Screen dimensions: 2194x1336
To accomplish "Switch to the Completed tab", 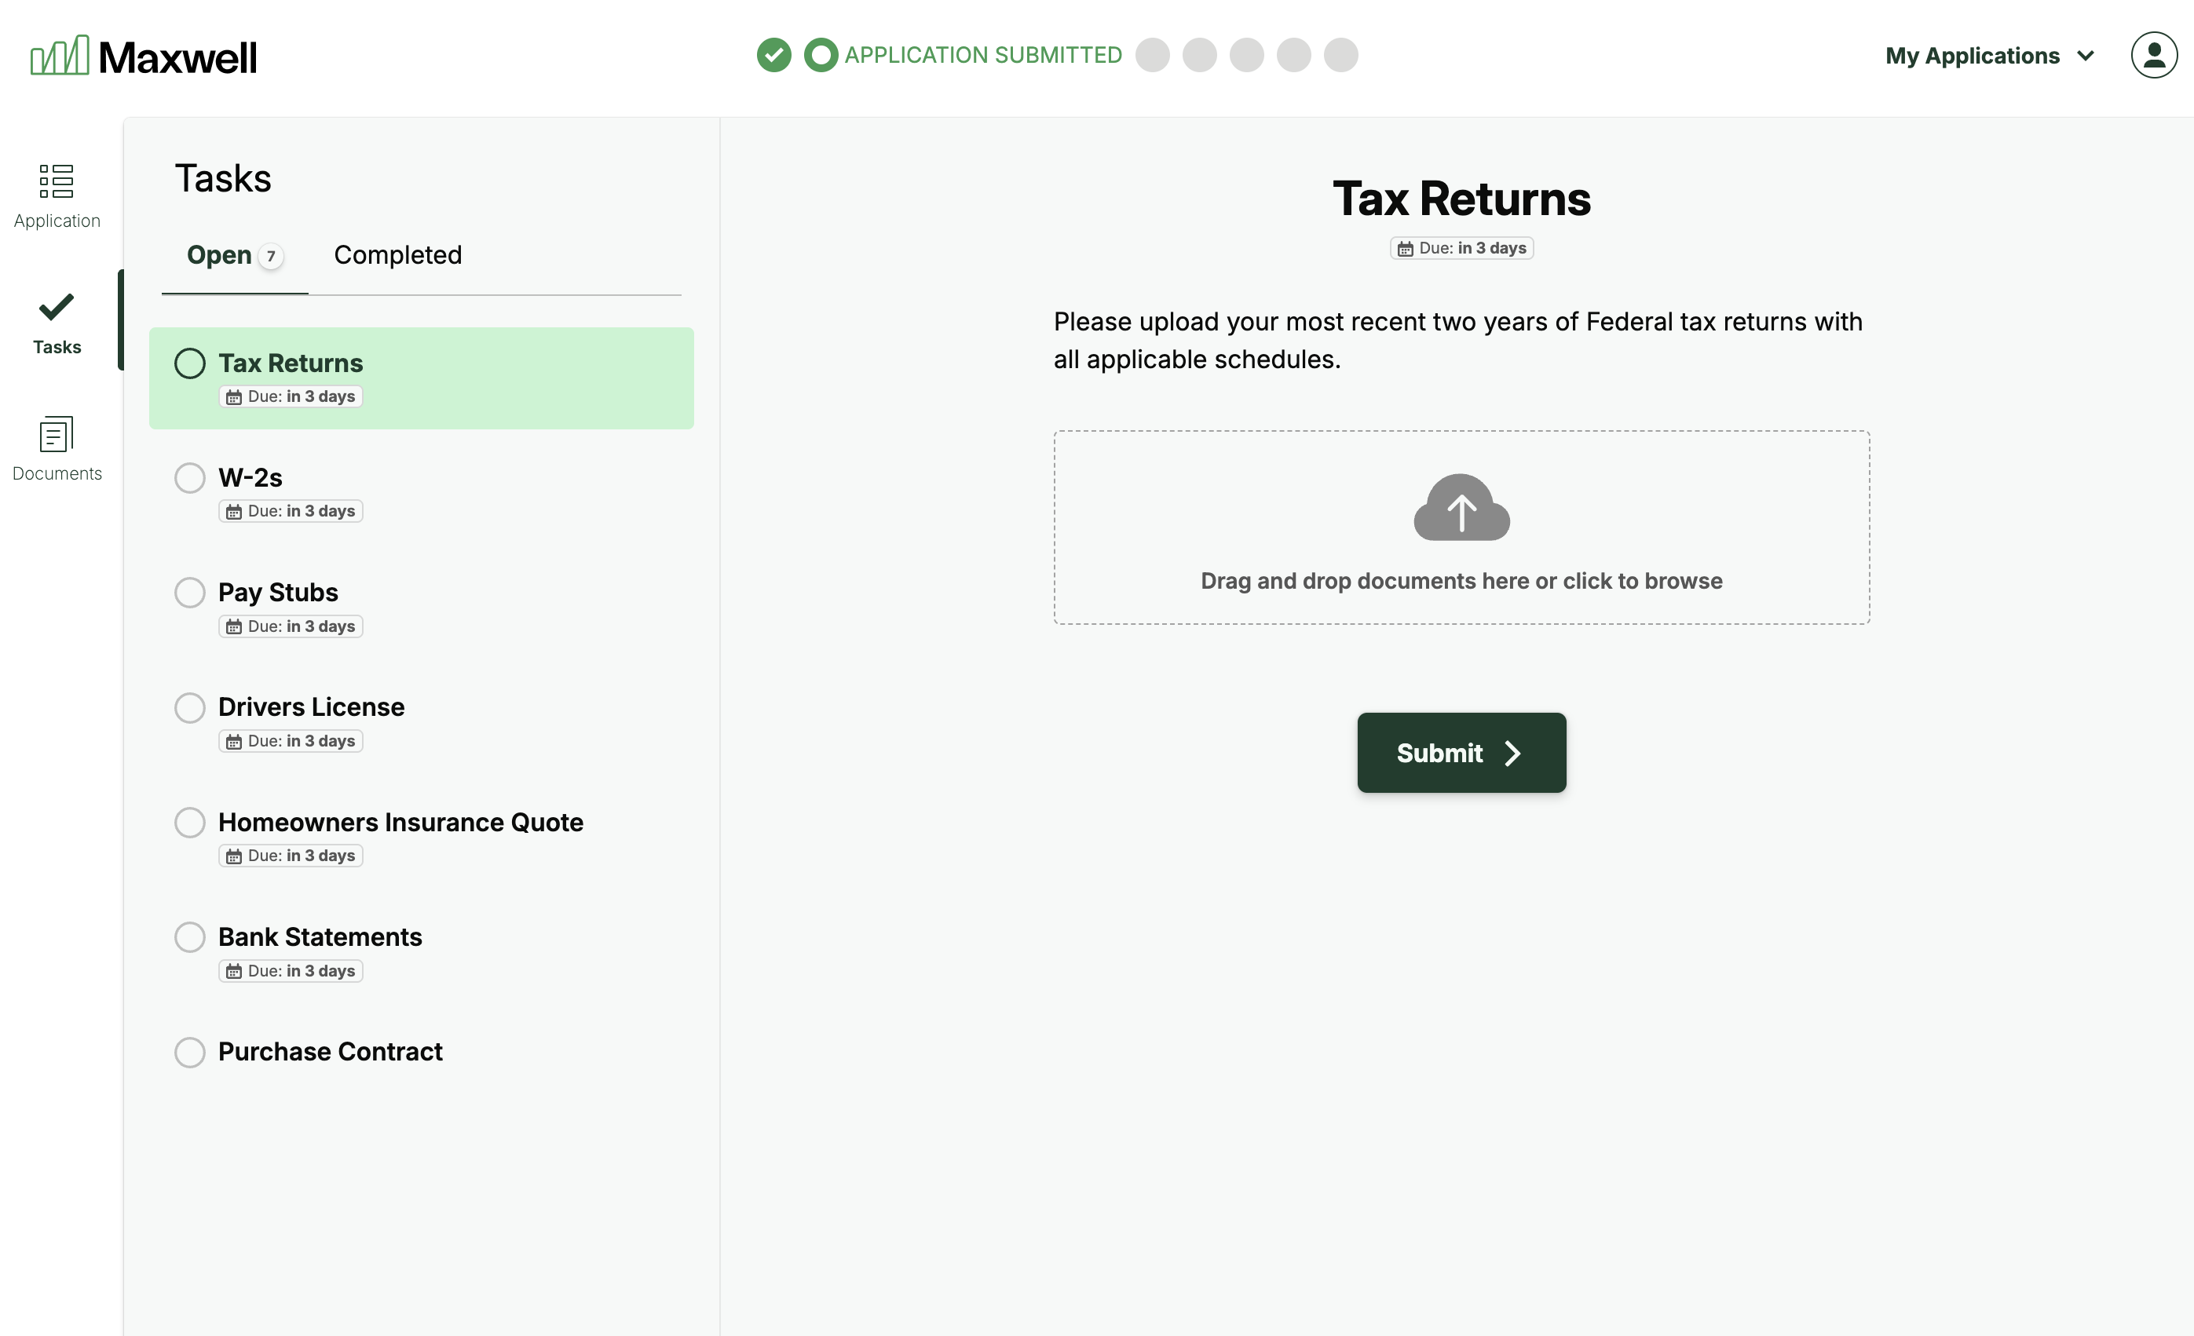I will point(397,255).
